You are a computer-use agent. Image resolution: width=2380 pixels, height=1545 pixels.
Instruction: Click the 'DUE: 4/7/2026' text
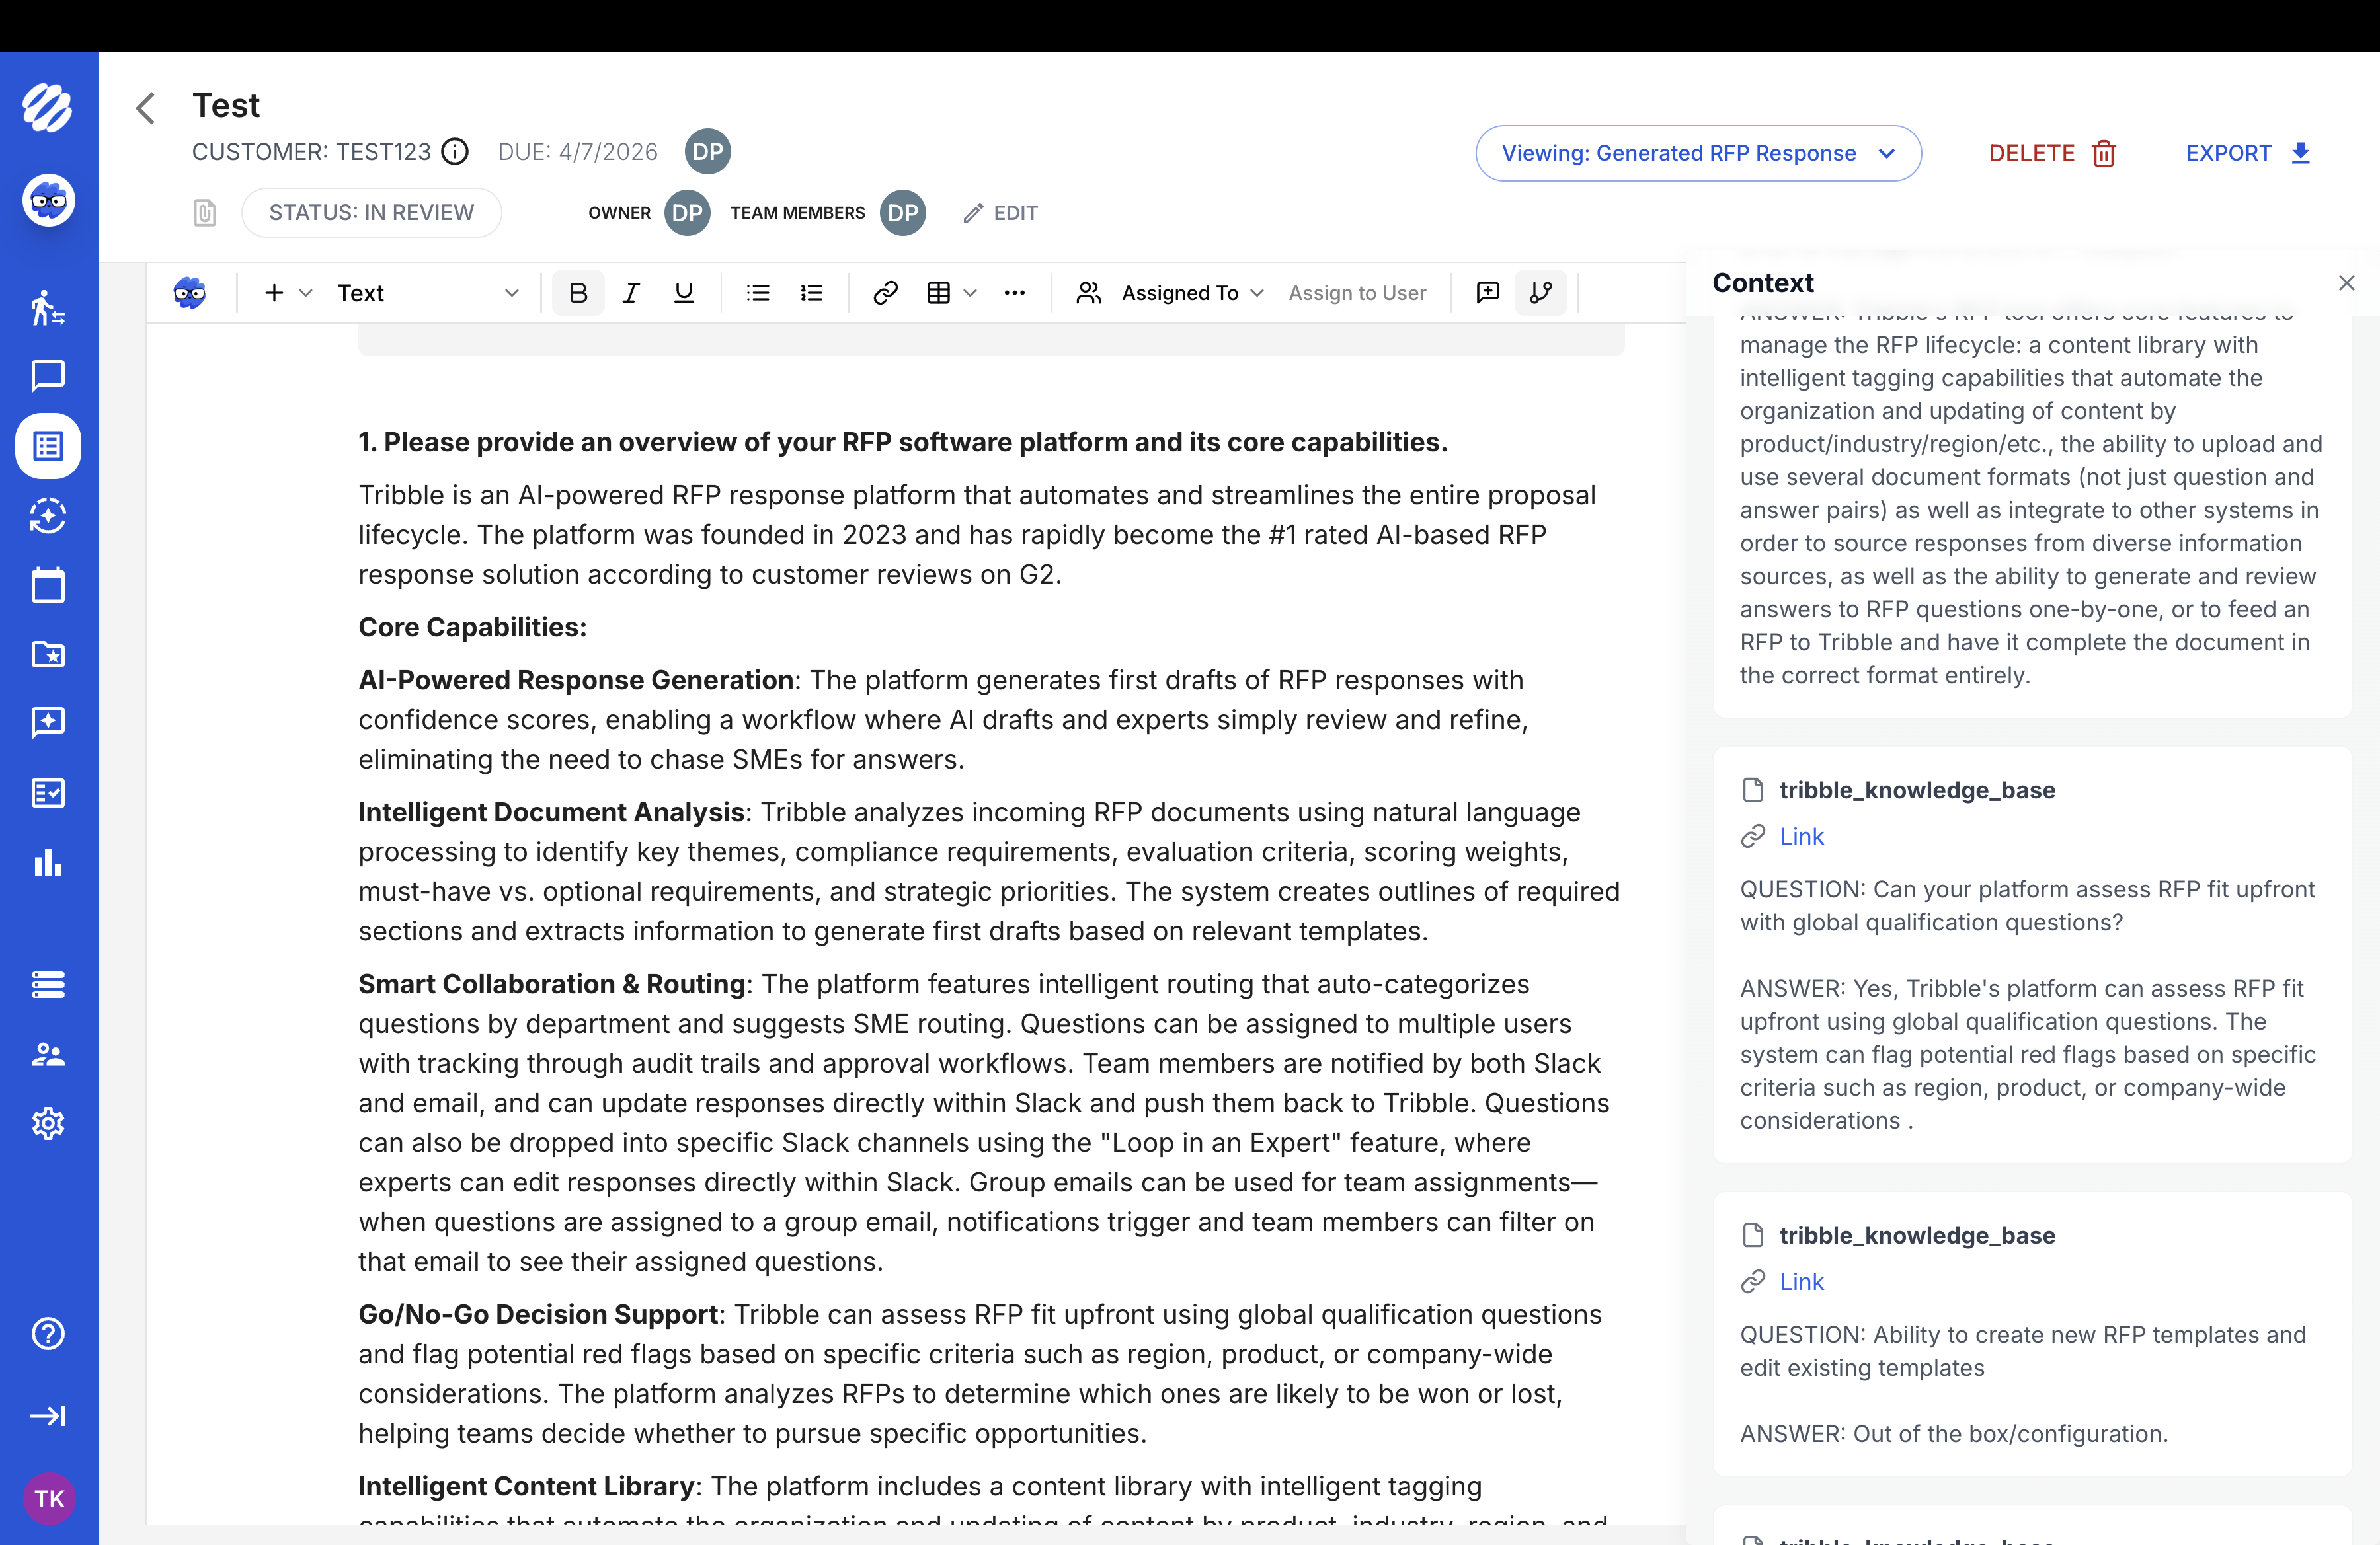(578, 152)
